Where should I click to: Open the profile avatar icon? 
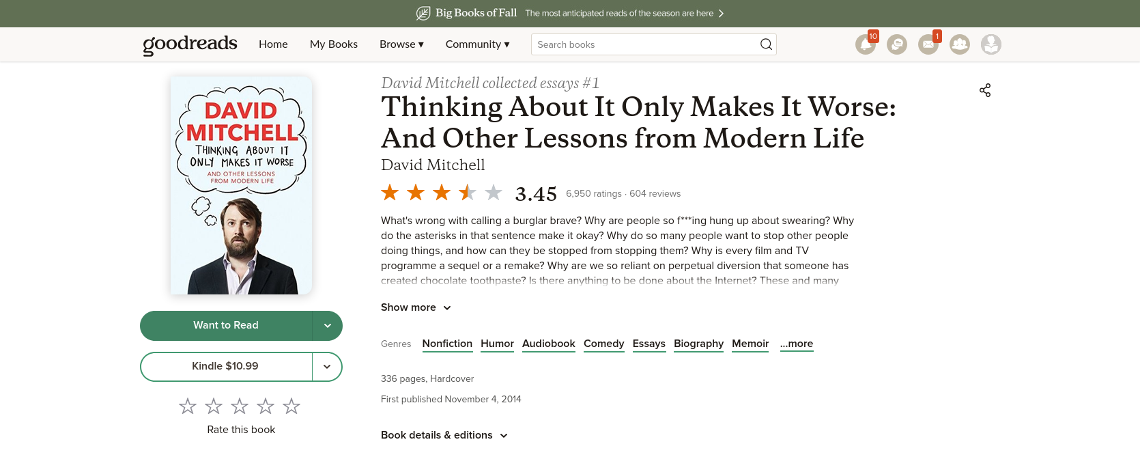[991, 44]
